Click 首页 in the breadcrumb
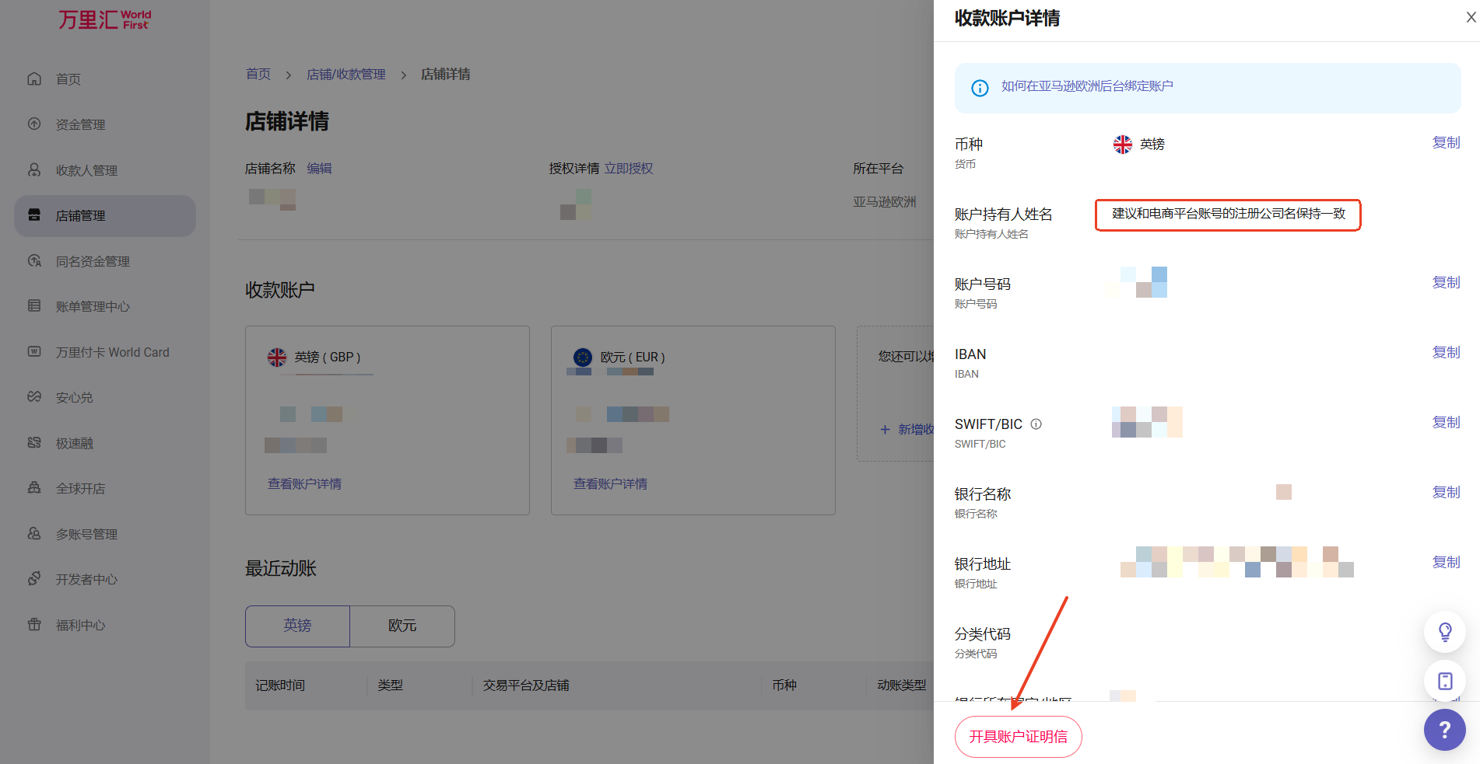The width and height of the screenshot is (1480, 764). coord(258,74)
